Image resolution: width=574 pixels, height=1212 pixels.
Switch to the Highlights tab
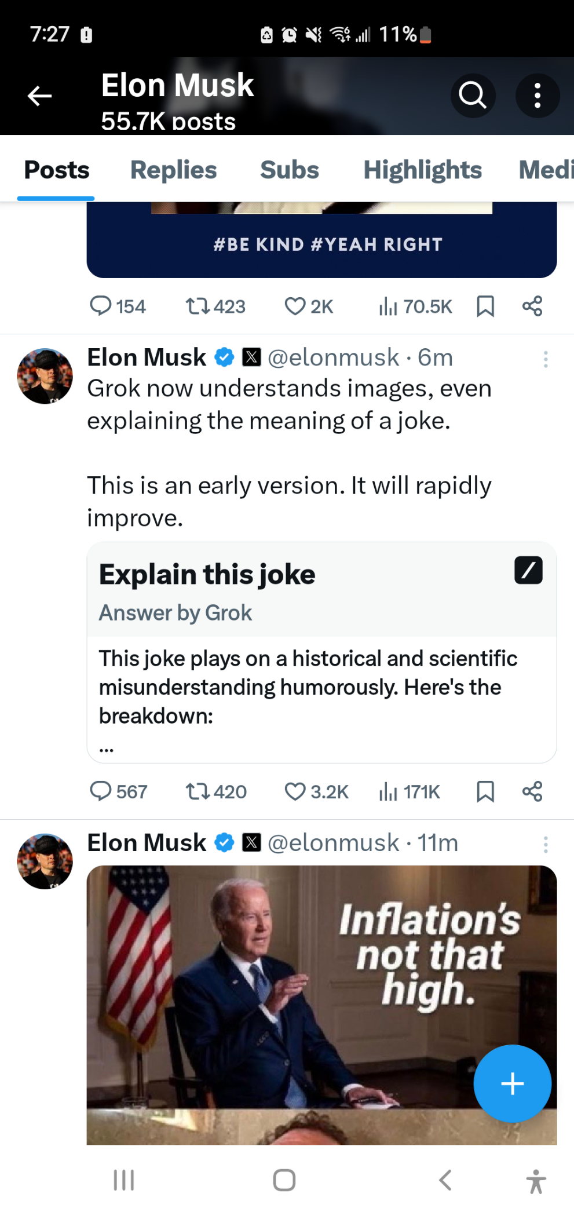(x=422, y=170)
